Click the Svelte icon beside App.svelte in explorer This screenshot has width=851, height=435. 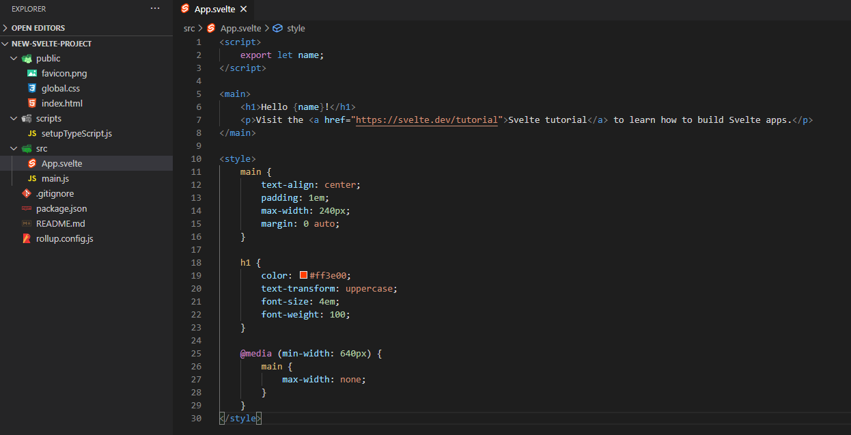click(x=31, y=163)
